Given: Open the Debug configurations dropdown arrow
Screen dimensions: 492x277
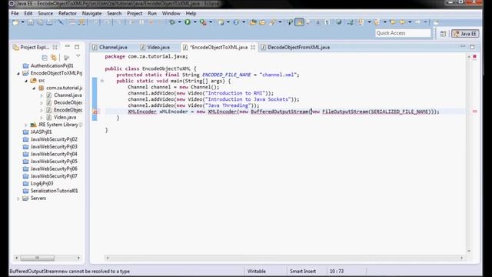Looking at the screenshot, I should pos(179,22).
